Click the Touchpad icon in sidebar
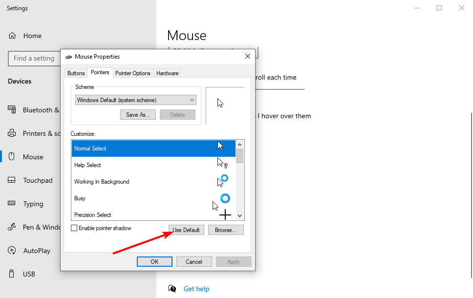This screenshot has width=473, height=298. point(11,180)
